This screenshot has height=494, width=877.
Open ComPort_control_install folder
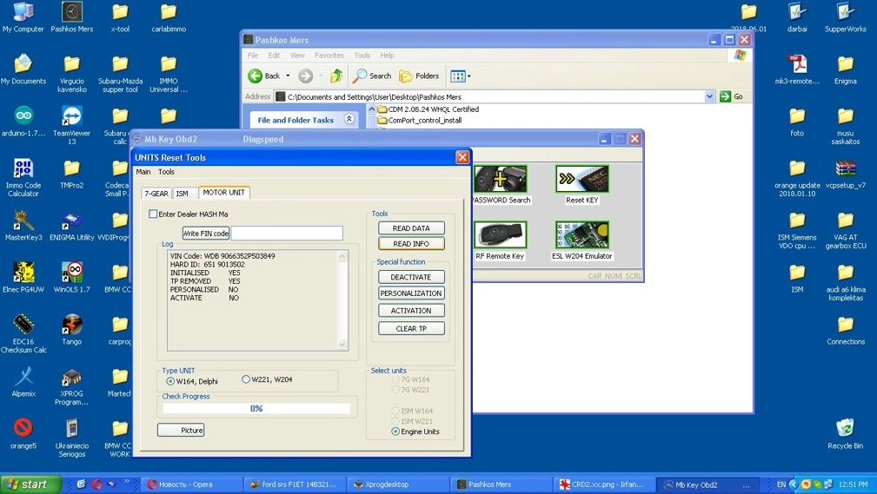420,120
